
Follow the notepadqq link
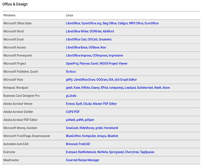tap(116, 88)
